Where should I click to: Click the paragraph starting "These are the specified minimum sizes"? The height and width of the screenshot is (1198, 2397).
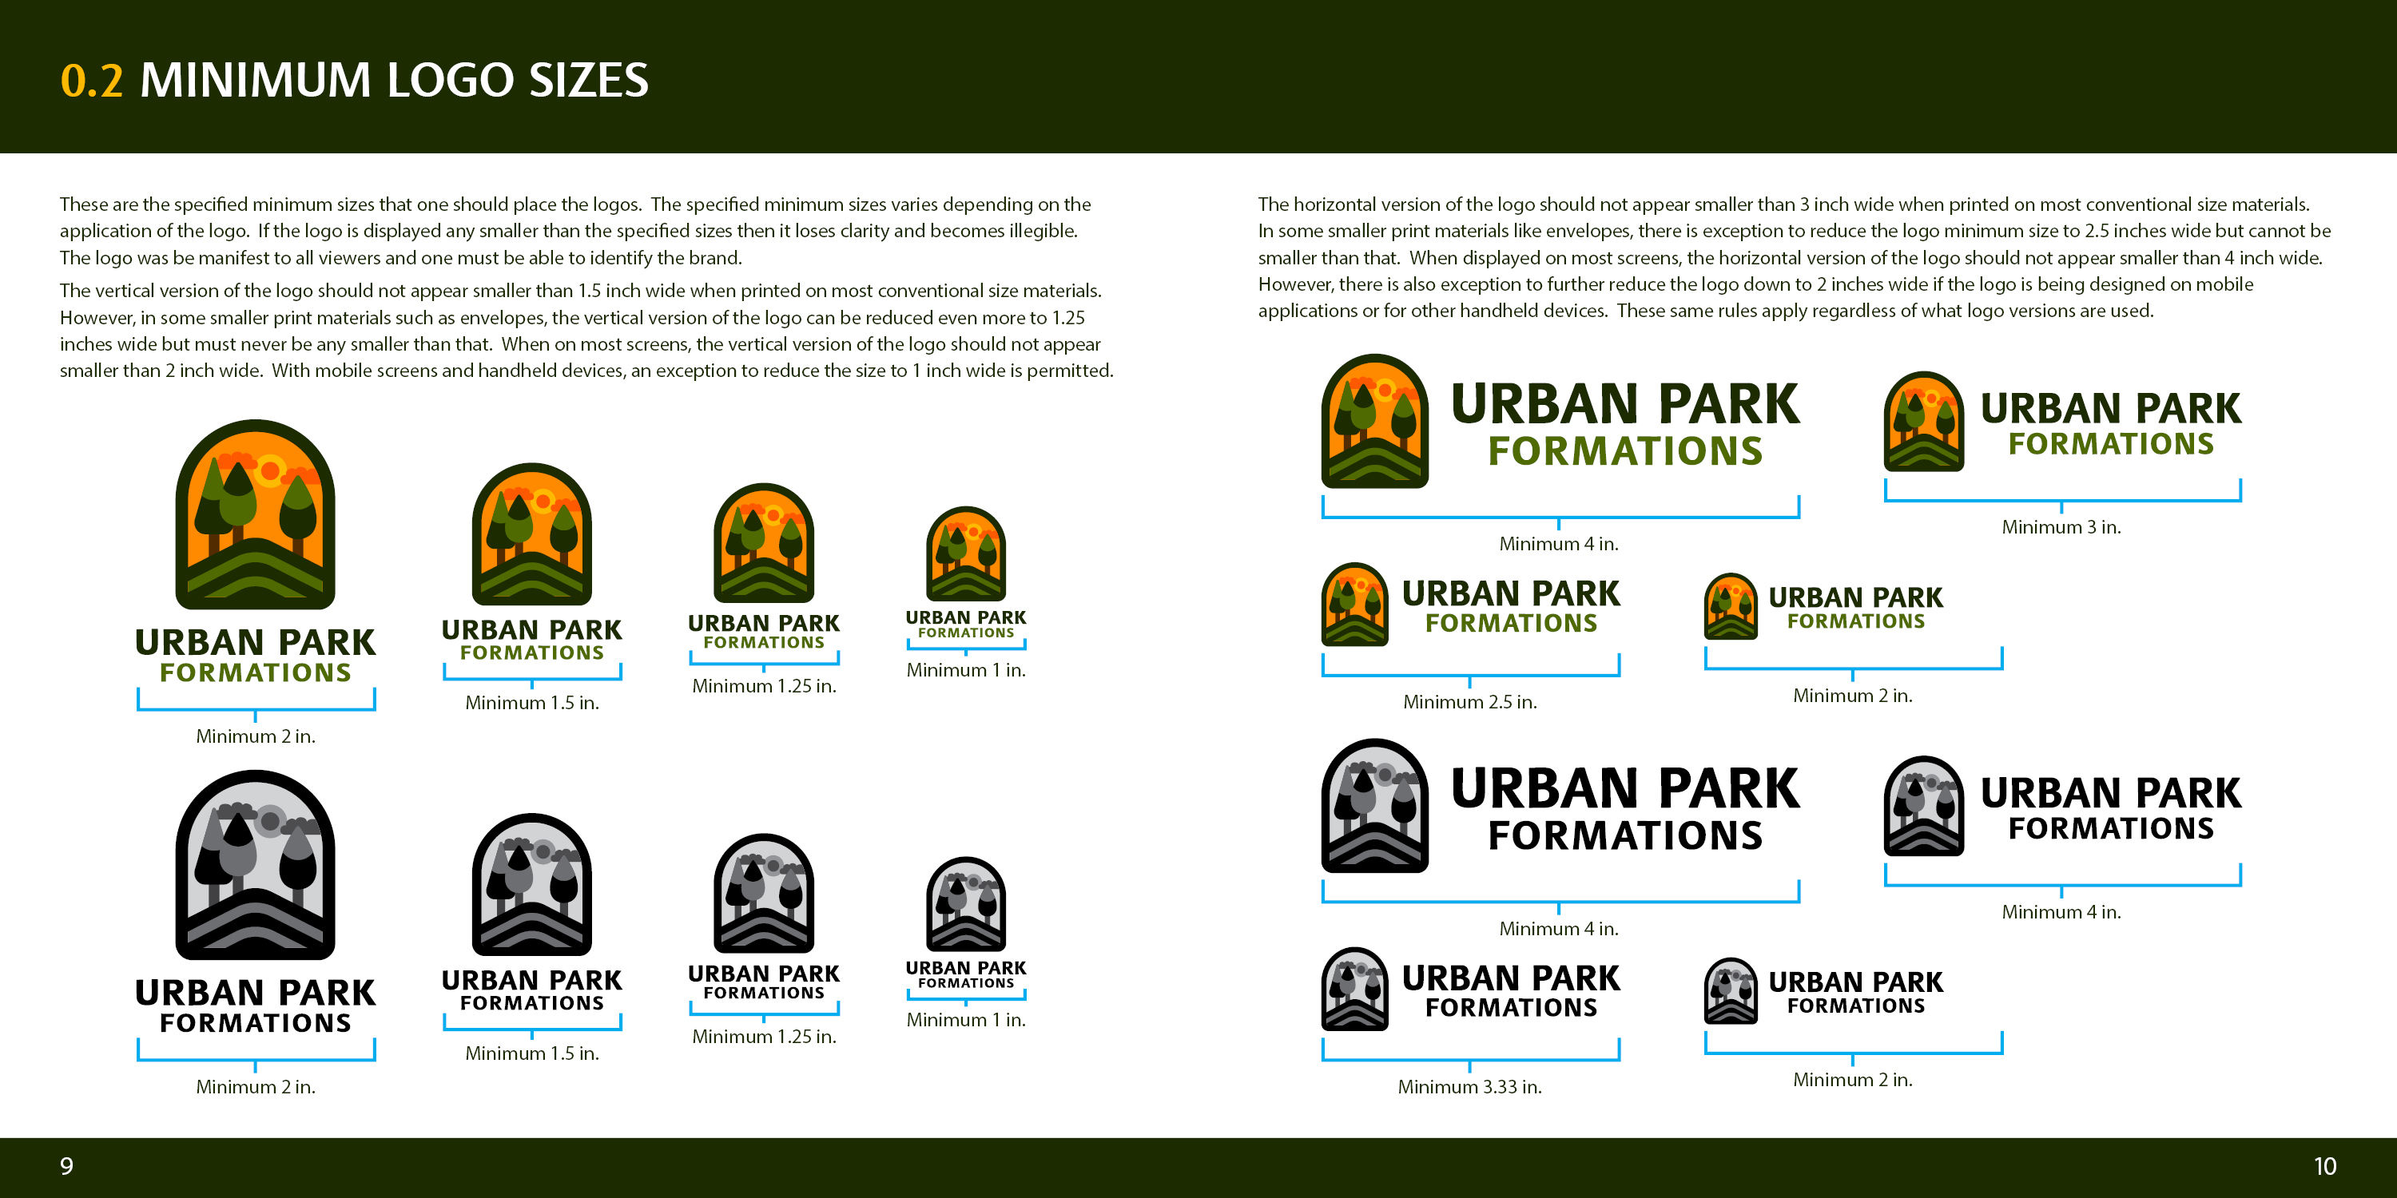tap(575, 231)
